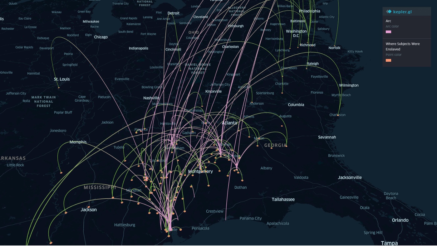Click the Tallahassee city label

point(283,199)
